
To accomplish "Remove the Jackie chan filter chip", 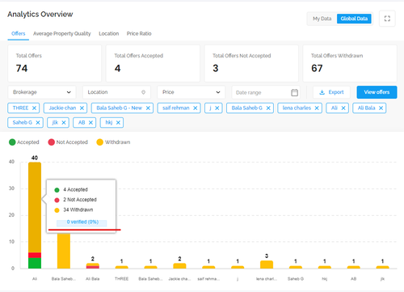I will click(82, 108).
